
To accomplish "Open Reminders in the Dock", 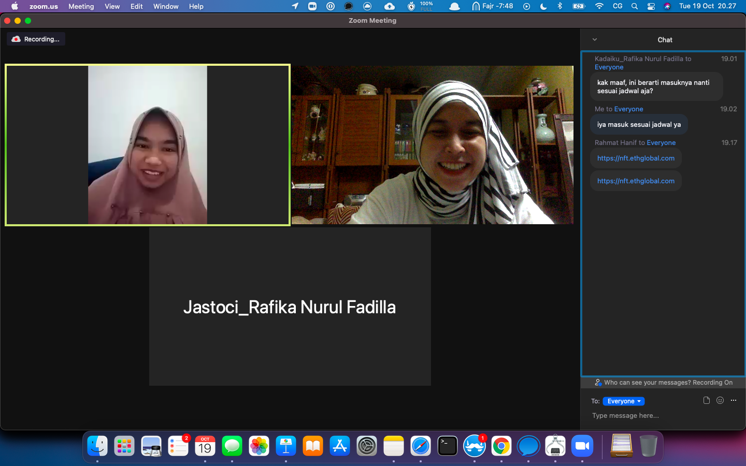I will coord(178,446).
